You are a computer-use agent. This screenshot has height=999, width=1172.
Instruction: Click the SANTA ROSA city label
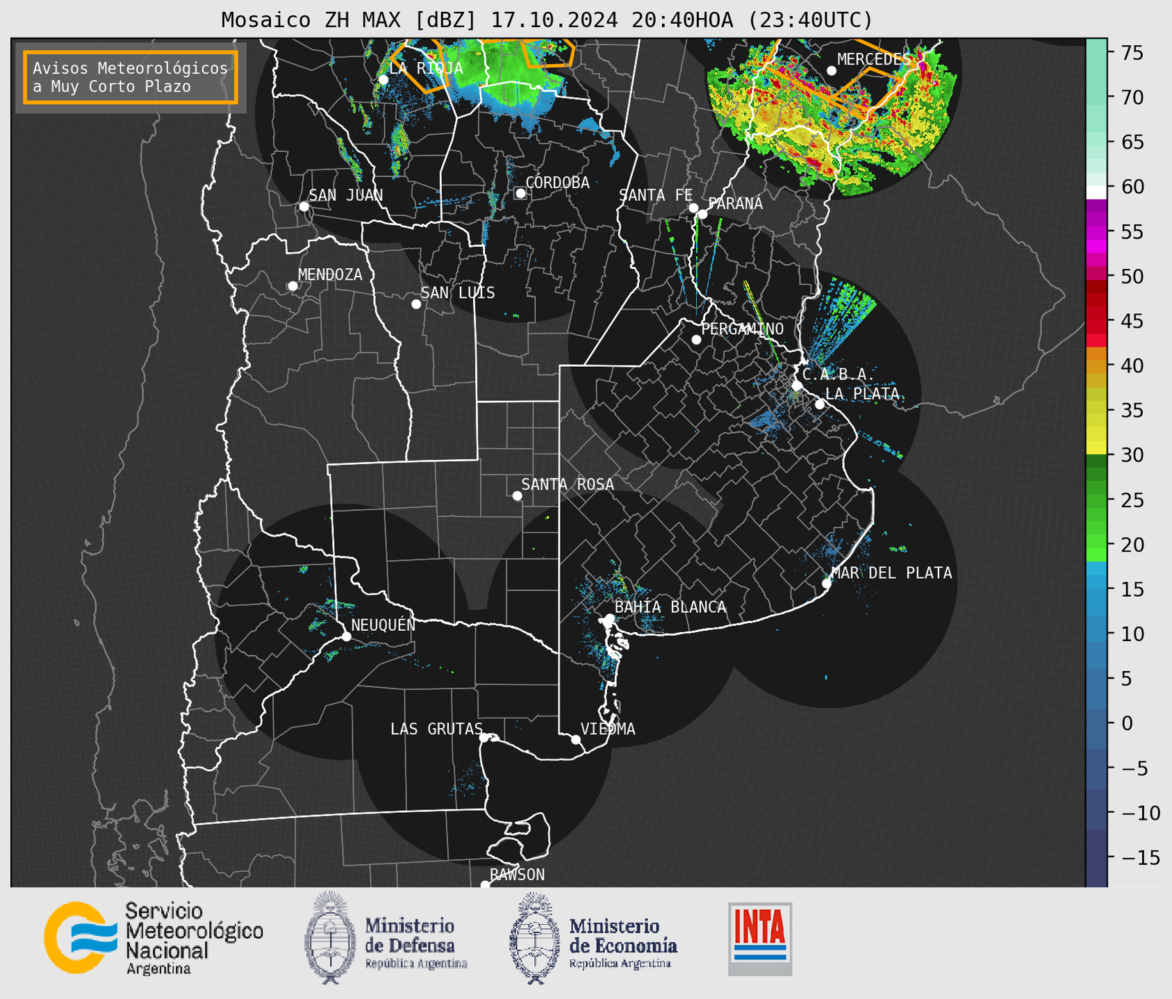(568, 484)
